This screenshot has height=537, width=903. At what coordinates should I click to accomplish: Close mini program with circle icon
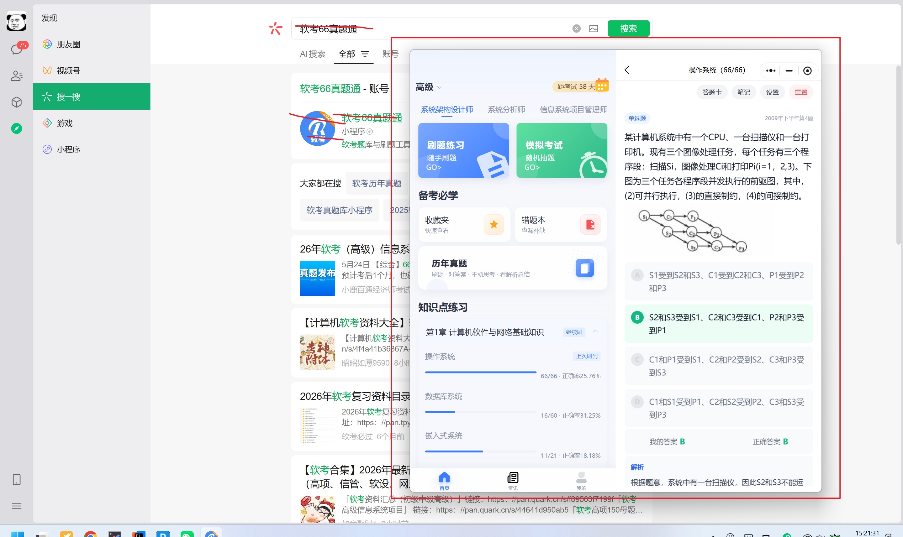pyautogui.click(x=807, y=70)
